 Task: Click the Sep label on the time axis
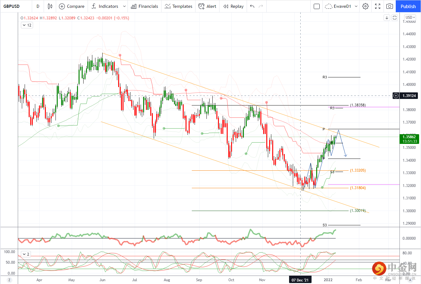click(199, 280)
